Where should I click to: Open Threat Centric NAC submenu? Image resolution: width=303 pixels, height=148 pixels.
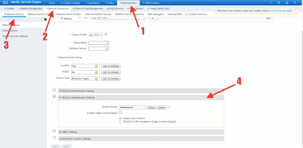(x=158, y=8)
